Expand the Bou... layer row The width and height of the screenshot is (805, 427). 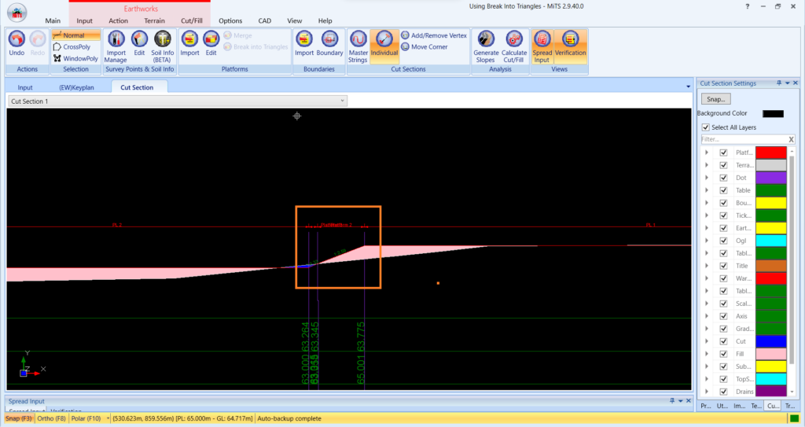pyautogui.click(x=707, y=203)
